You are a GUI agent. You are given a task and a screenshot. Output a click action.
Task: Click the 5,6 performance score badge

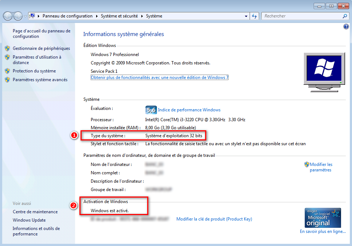[151, 110]
